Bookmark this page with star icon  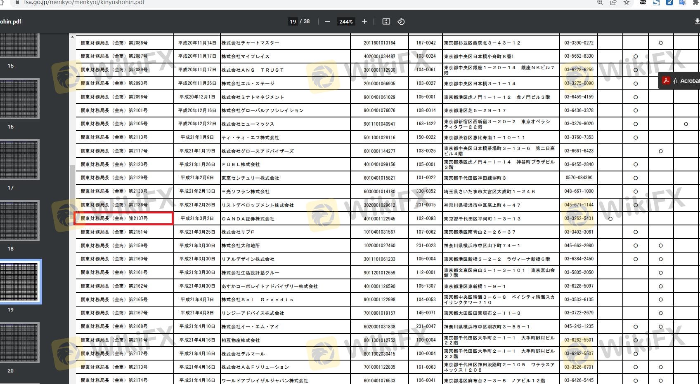(x=627, y=2)
